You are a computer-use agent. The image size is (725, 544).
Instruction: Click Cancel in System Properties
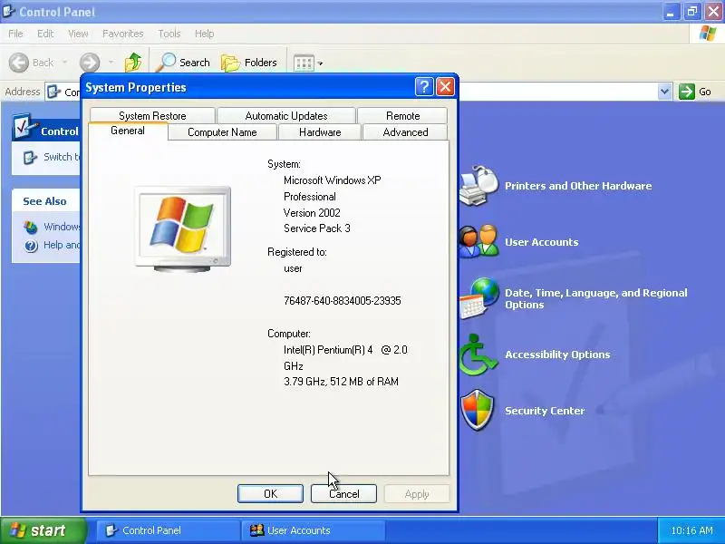[x=343, y=494]
